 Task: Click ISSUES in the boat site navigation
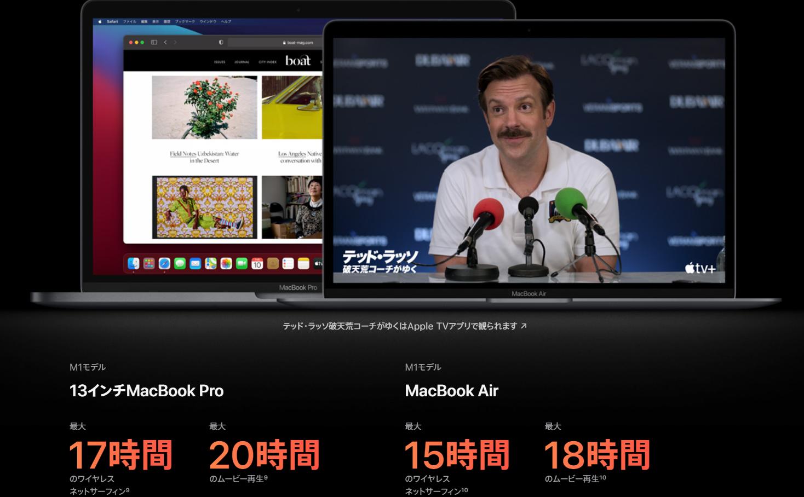coord(220,62)
